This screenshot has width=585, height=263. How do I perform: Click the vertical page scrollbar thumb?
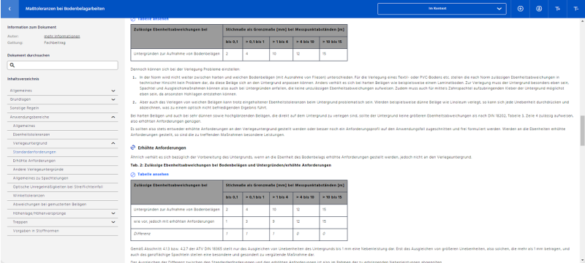tap(582, 130)
